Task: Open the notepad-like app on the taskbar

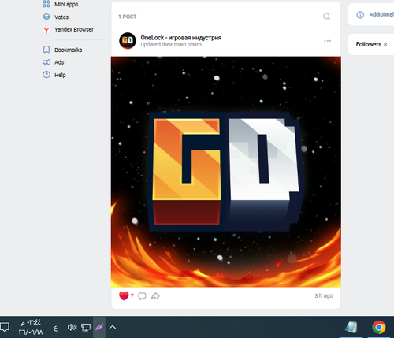Action: click(x=351, y=328)
